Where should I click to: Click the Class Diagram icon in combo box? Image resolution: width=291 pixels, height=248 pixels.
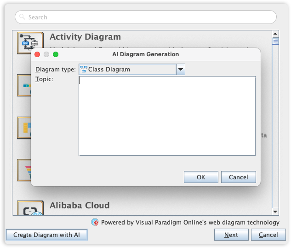point(83,69)
